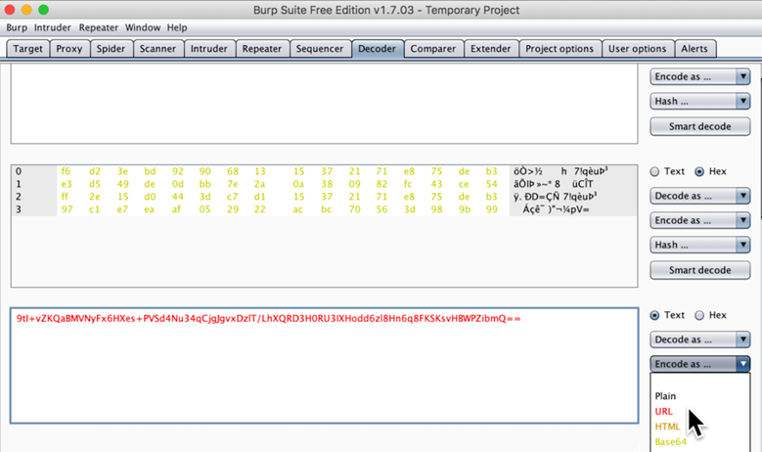Screen dimensions: 762x452
Task: Click hex byte c7 in row 2
Action: (233, 197)
